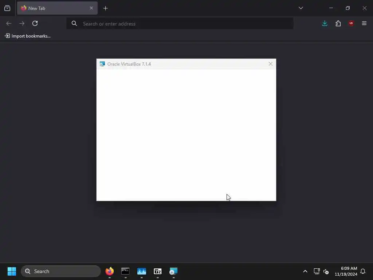Go forward one page in browser
Image resolution: width=373 pixels, height=280 pixels.
point(22,23)
